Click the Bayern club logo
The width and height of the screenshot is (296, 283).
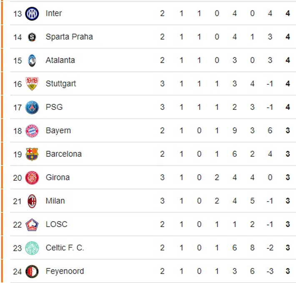(32, 131)
